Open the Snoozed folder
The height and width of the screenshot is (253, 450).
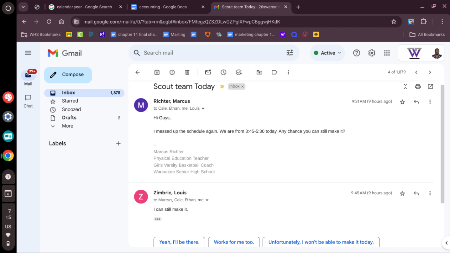point(84,109)
